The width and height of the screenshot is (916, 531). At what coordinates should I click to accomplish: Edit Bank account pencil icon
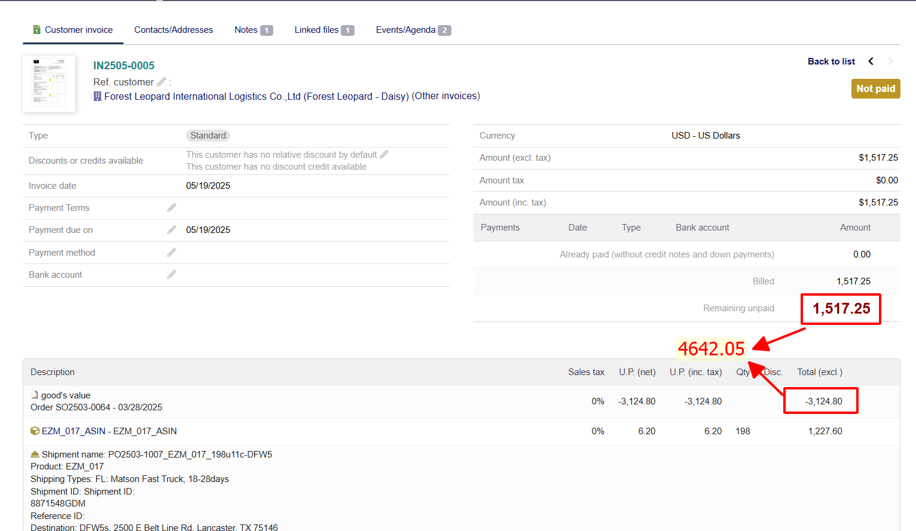(x=172, y=274)
